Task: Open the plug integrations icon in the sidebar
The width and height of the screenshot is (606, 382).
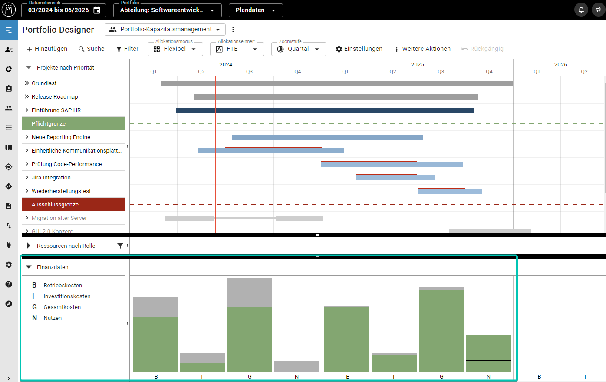Action: coord(9,245)
